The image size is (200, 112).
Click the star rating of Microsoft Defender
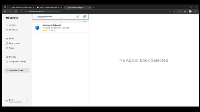47,30
